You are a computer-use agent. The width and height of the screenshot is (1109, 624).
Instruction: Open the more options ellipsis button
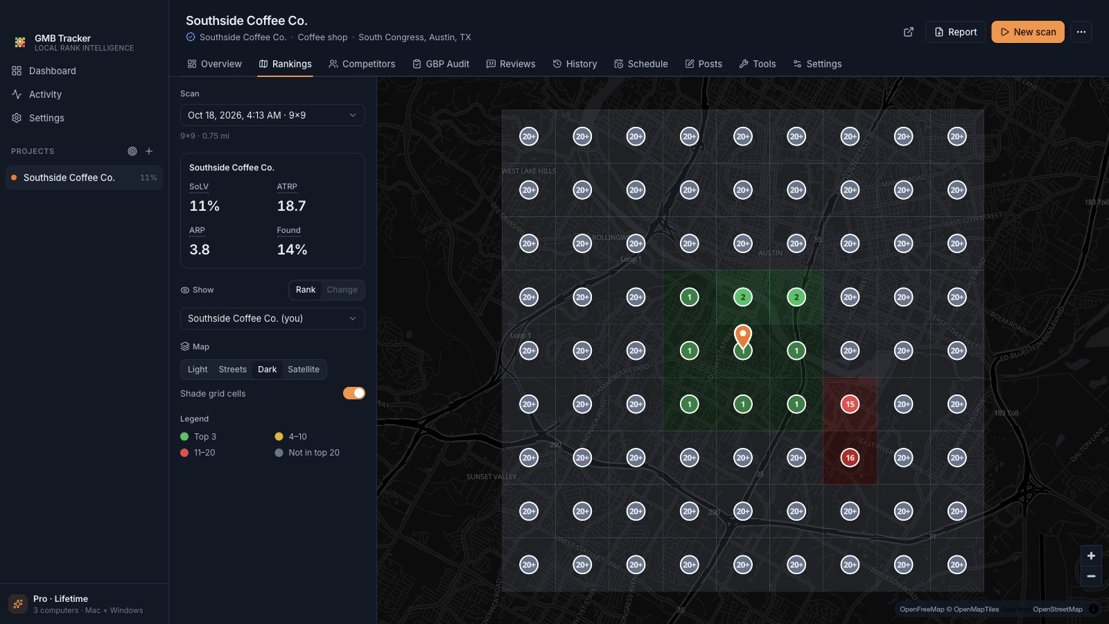coord(1081,32)
